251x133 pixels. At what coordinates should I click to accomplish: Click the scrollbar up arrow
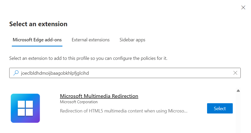(238, 91)
